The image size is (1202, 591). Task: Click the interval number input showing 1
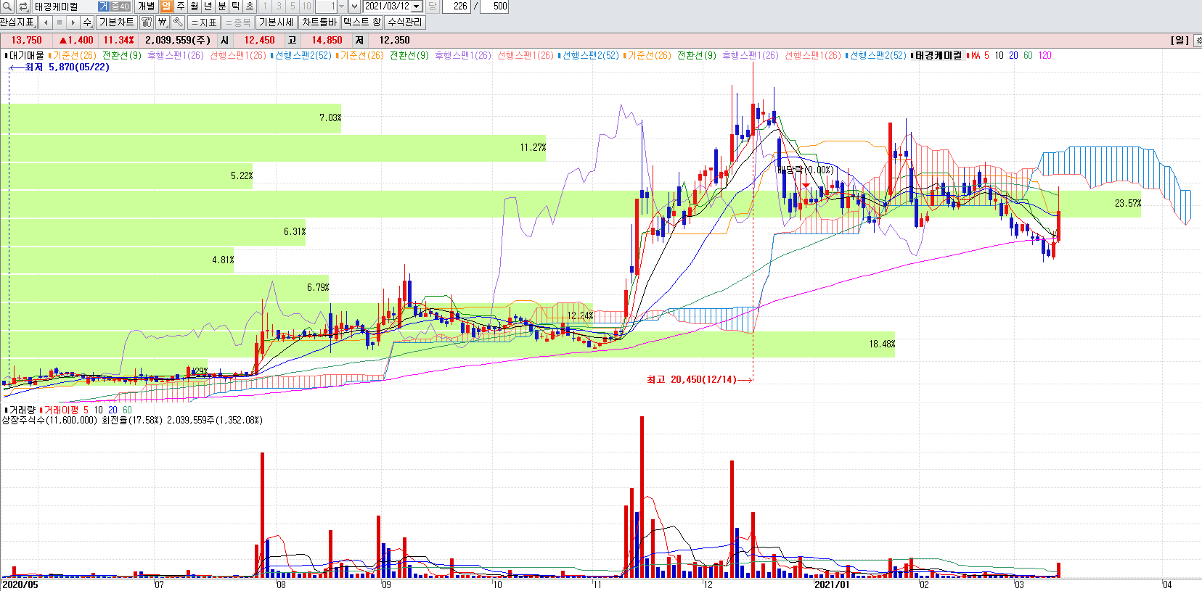pyautogui.click(x=325, y=6)
